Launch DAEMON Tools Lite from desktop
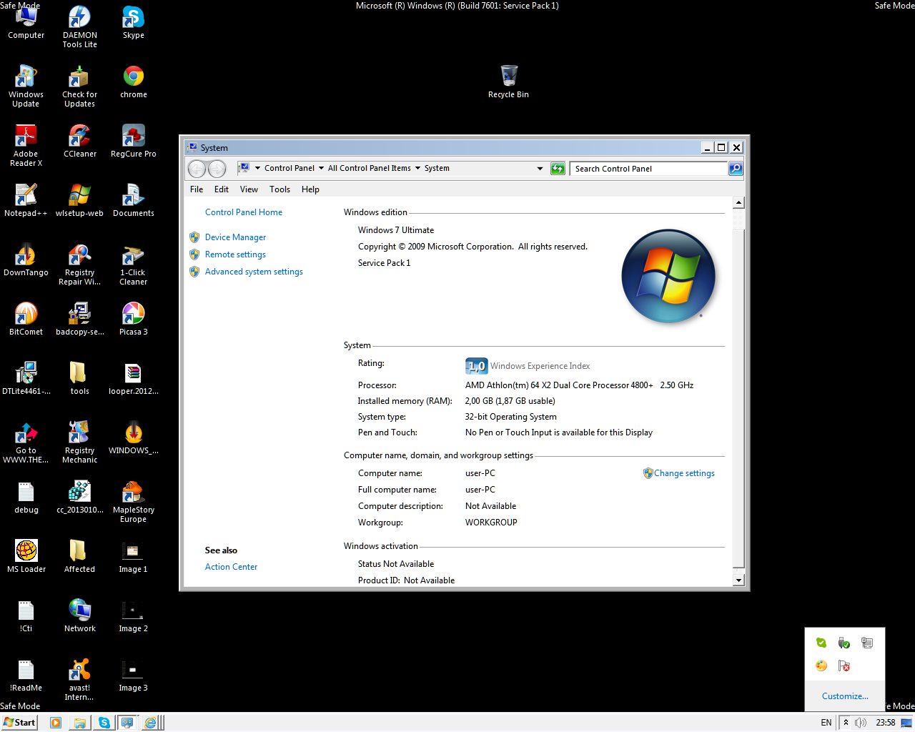This screenshot has width=915, height=732. 79,26
